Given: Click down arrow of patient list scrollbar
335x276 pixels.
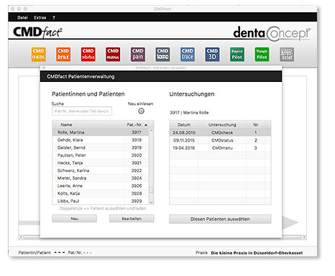Looking at the screenshot, I should [x=151, y=202].
